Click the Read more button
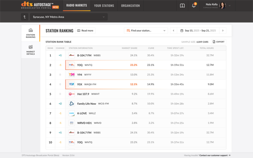The image size is (253, 158). click(85, 31)
